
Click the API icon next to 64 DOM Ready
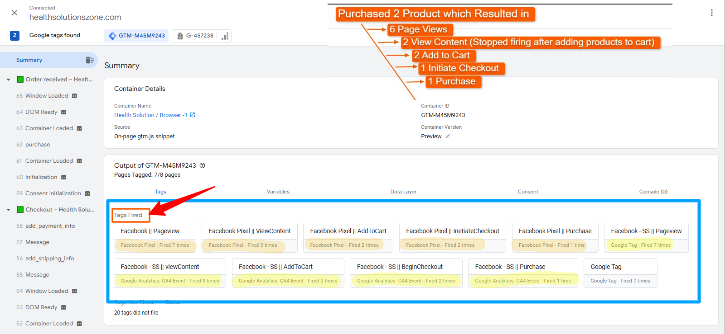(63, 112)
